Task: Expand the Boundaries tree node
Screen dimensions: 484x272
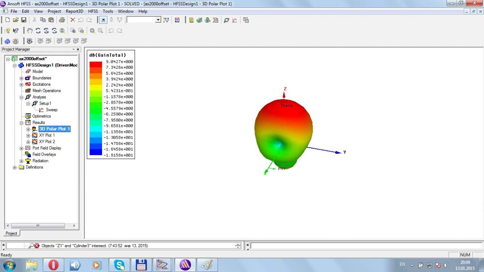Action: click(x=22, y=78)
